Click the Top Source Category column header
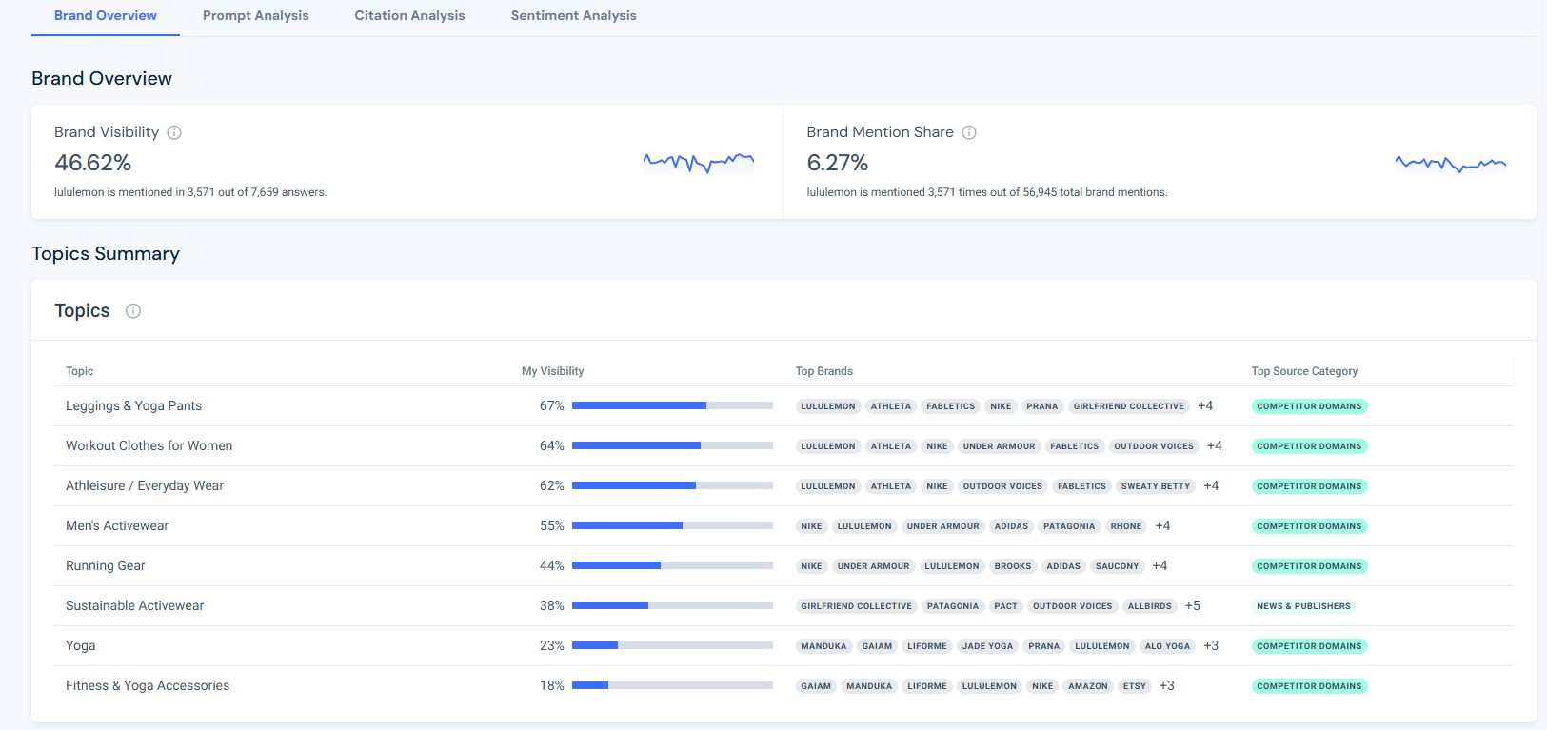Screen dimensions: 1547x730 tap(1305, 371)
